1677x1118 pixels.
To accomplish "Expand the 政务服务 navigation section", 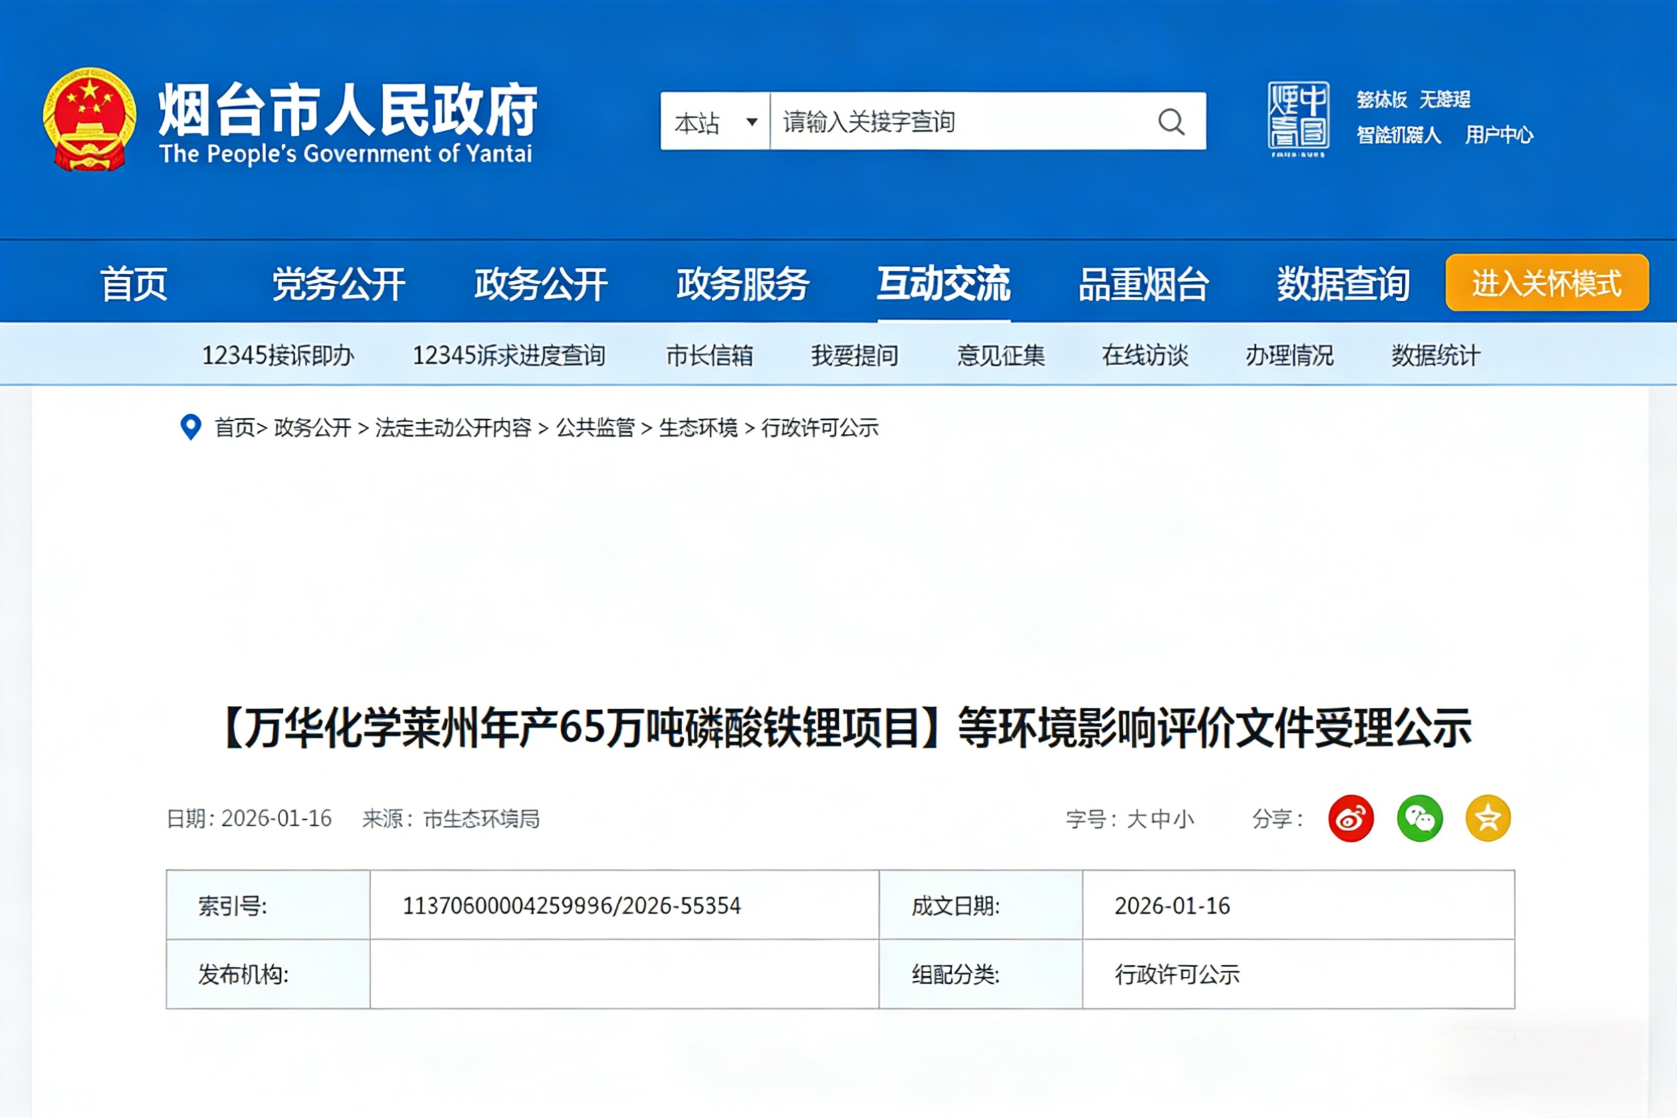I will point(742,284).
